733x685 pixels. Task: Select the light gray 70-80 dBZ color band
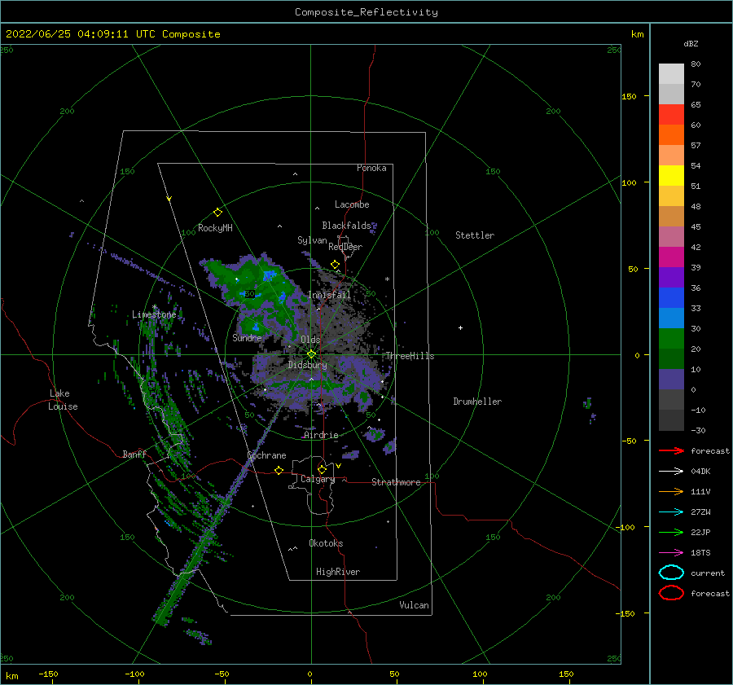click(671, 74)
